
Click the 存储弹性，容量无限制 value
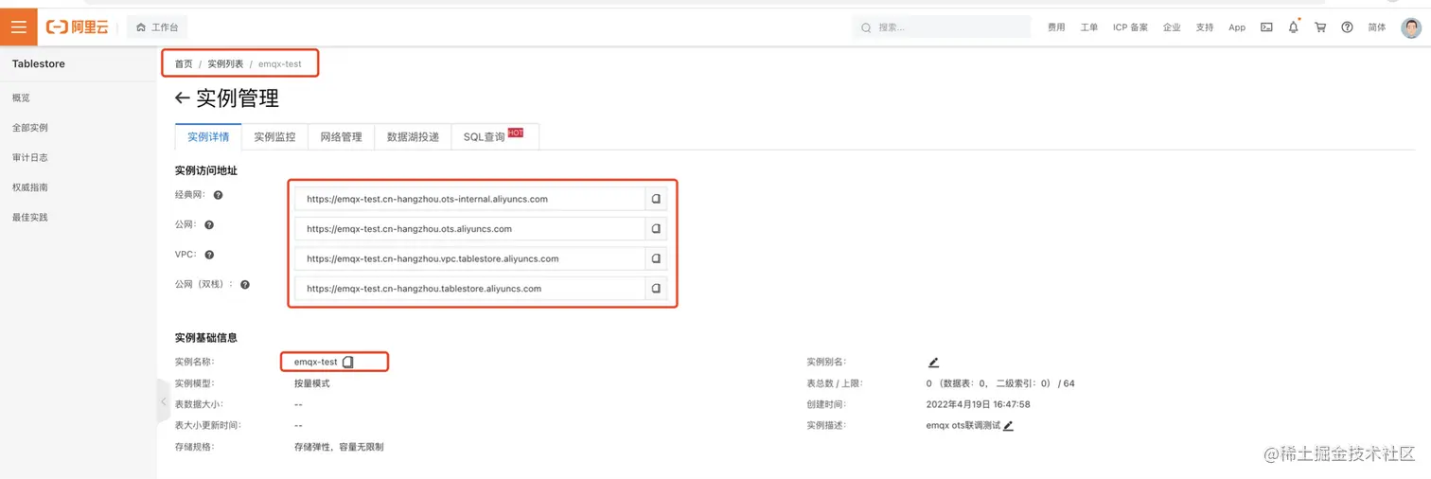pyautogui.click(x=339, y=447)
